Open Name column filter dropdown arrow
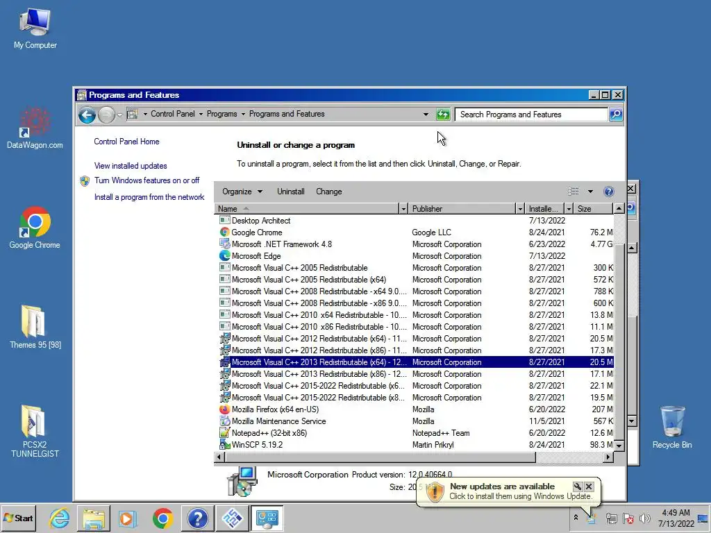711x533 pixels. 403,208
